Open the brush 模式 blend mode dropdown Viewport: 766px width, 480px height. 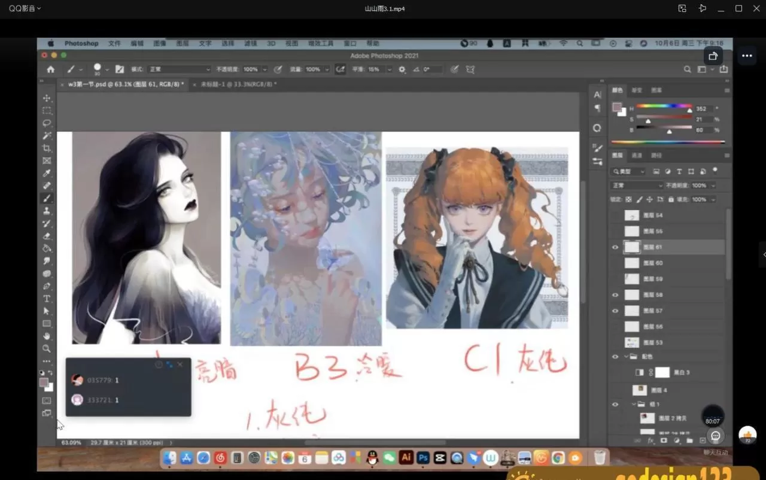click(179, 69)
